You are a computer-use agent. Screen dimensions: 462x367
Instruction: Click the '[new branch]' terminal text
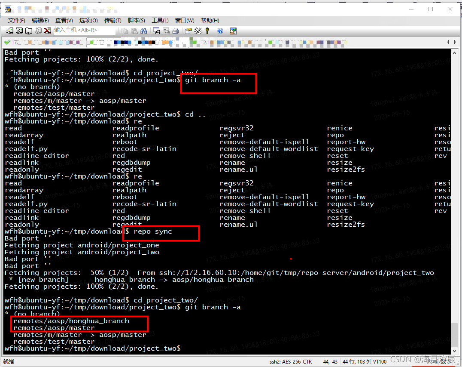[43, 280]
